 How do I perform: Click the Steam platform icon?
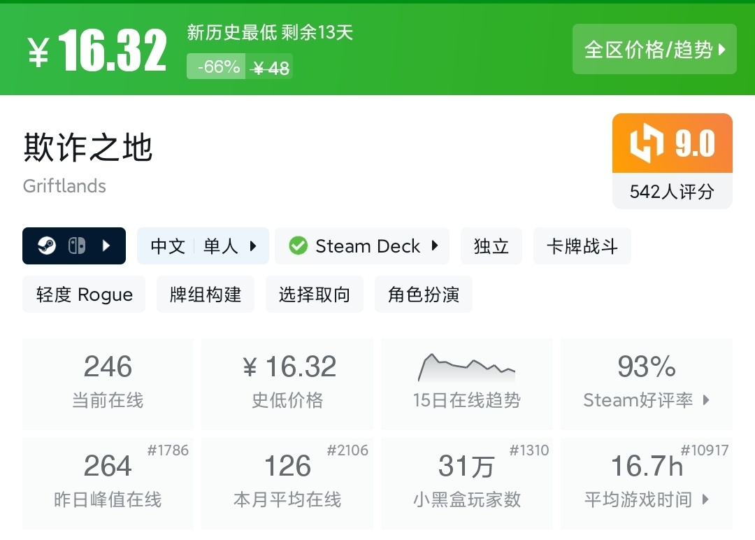coord(47,246)
